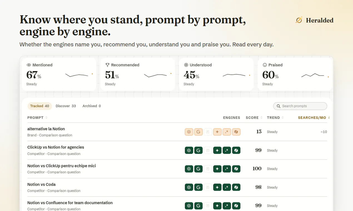Click the ENGINES column header
The image size is (353, 211).
(232, 118)
